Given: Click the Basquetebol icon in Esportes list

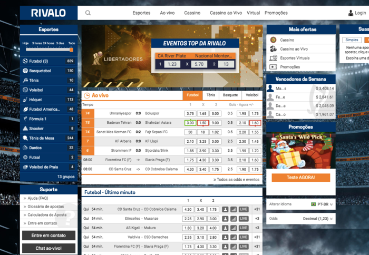Looking at the screenshot, I should coord(25,71).
